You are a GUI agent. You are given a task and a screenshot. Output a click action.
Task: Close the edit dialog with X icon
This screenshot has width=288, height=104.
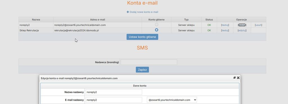238,78
